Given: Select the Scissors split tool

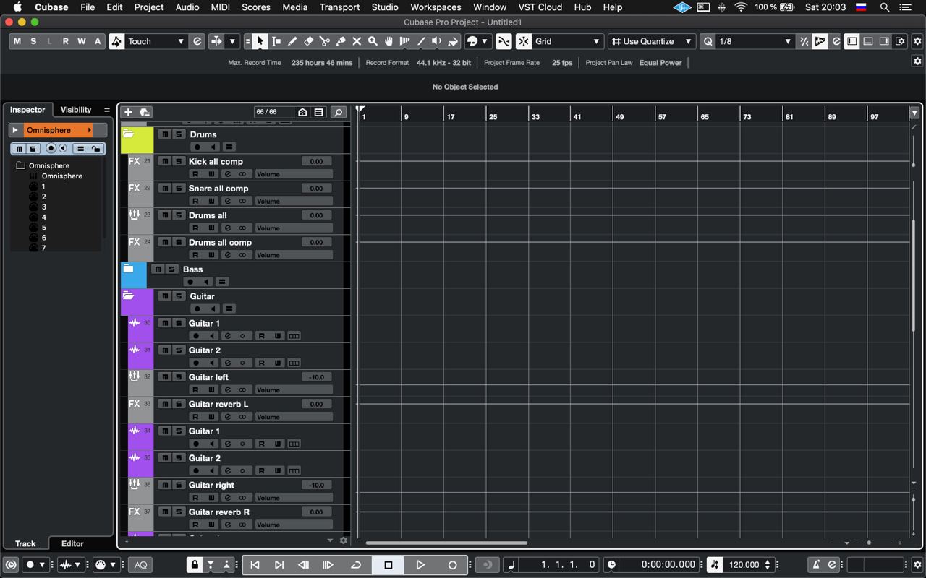Looking at the screenshot, I should (x=324, y=41).
